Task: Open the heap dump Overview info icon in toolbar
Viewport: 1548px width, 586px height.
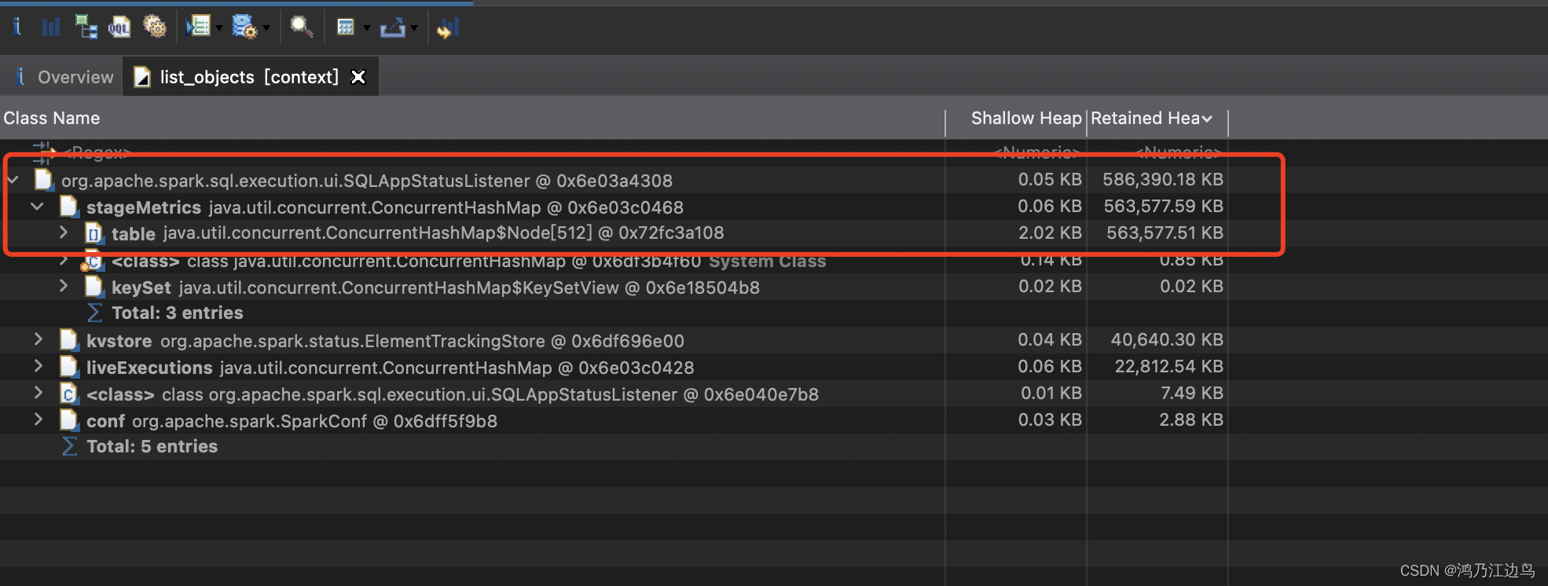Action: [17, 27]
